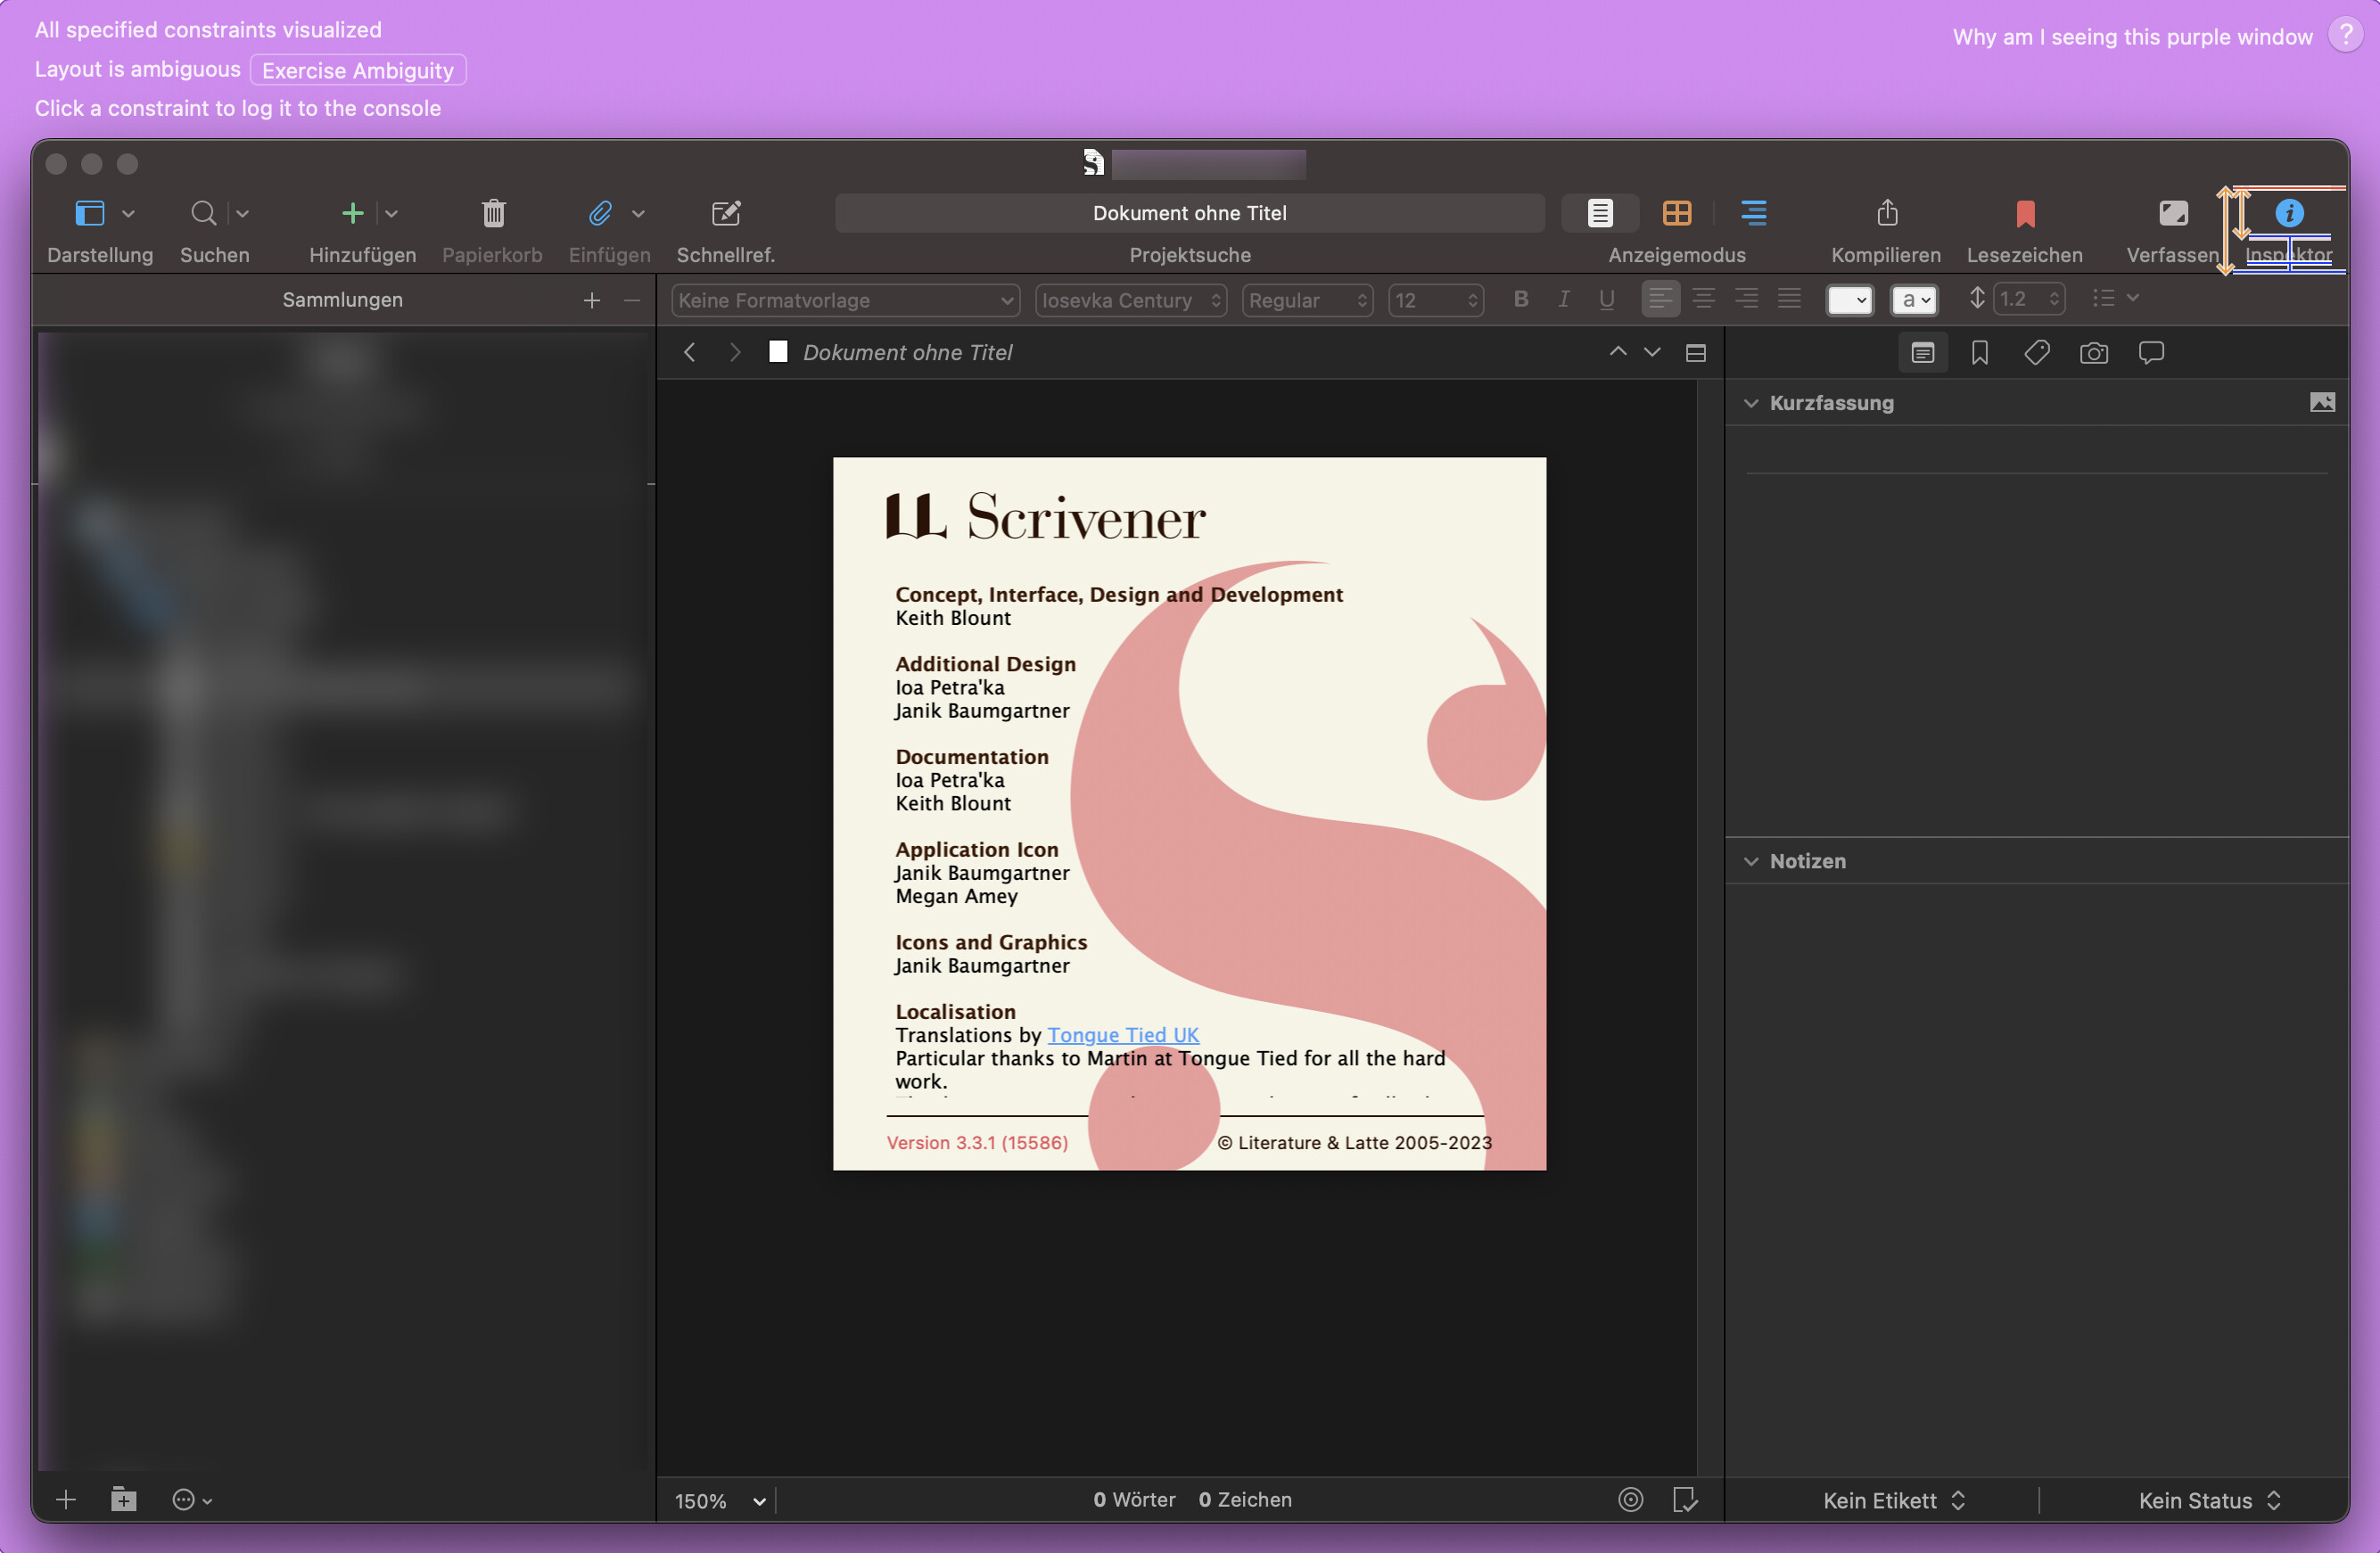This screenshot has width=2380, height=1553.
Task: Toggle underline formatting
Action: pos(1607,299)
